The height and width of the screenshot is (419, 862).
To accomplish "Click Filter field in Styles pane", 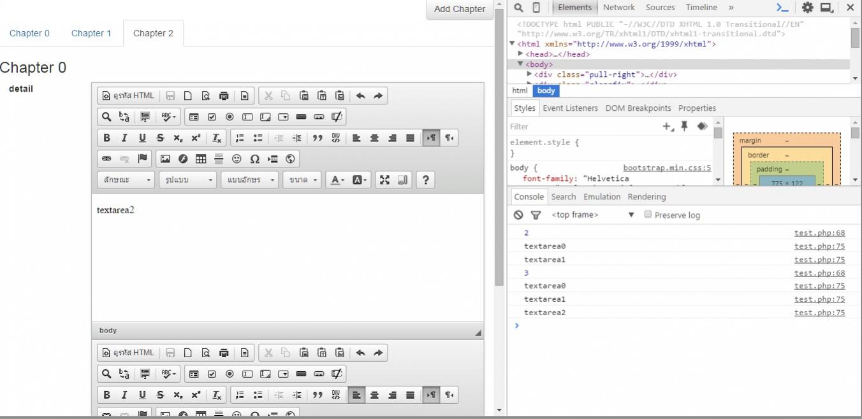I will (583, 127).
